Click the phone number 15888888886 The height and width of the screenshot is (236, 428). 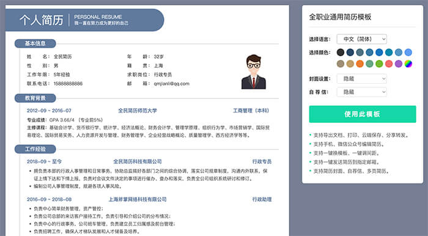[x=68, y=84]
